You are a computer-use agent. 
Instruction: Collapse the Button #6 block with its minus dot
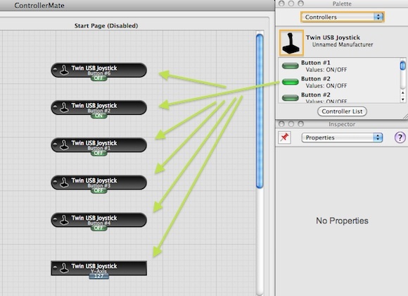(x=55, y=70)
